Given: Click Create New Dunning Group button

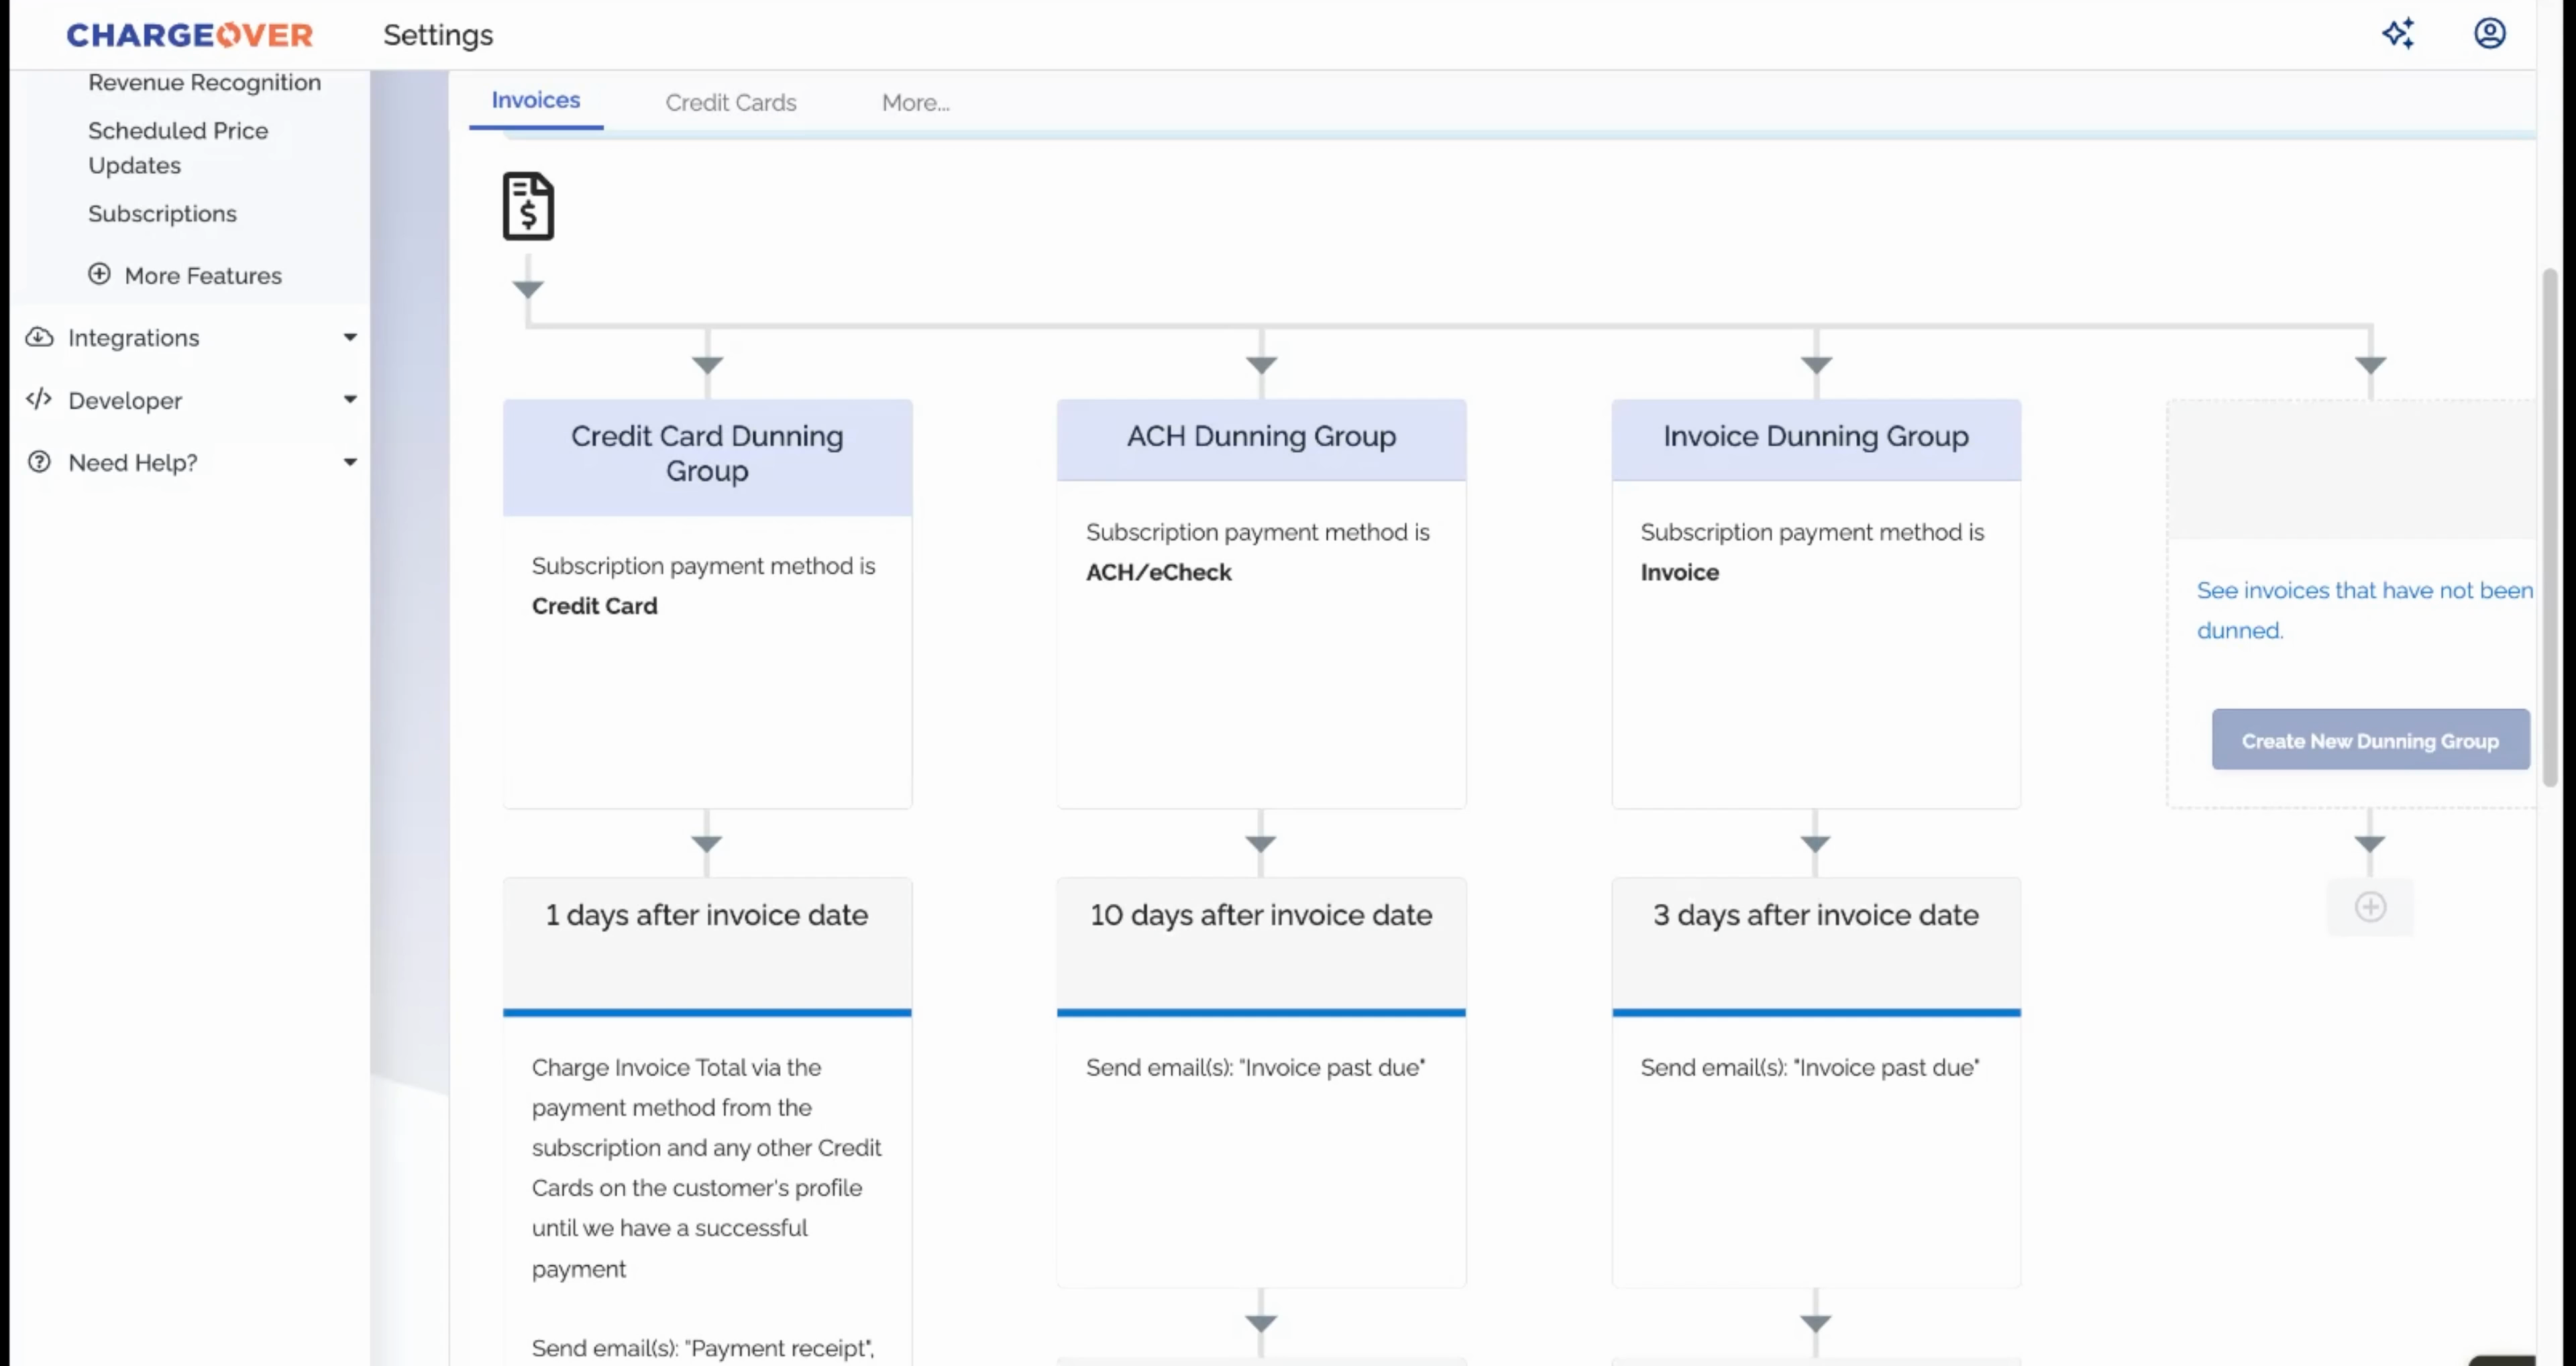Looking at the screenshot, I should [x=2370, y=740].
